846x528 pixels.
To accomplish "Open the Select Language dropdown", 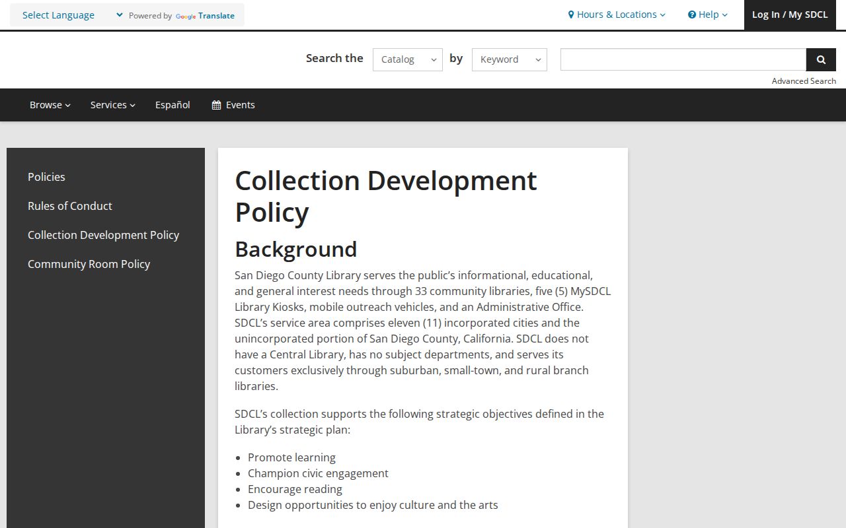I will coord(73,15).
